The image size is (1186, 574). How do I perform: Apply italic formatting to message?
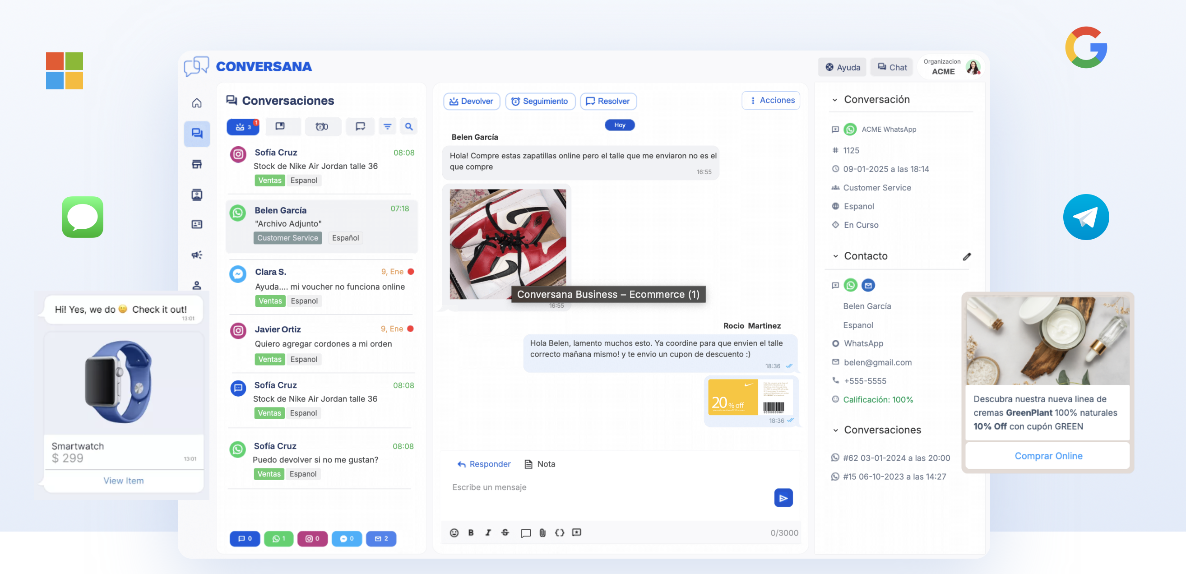coord(488,532)
